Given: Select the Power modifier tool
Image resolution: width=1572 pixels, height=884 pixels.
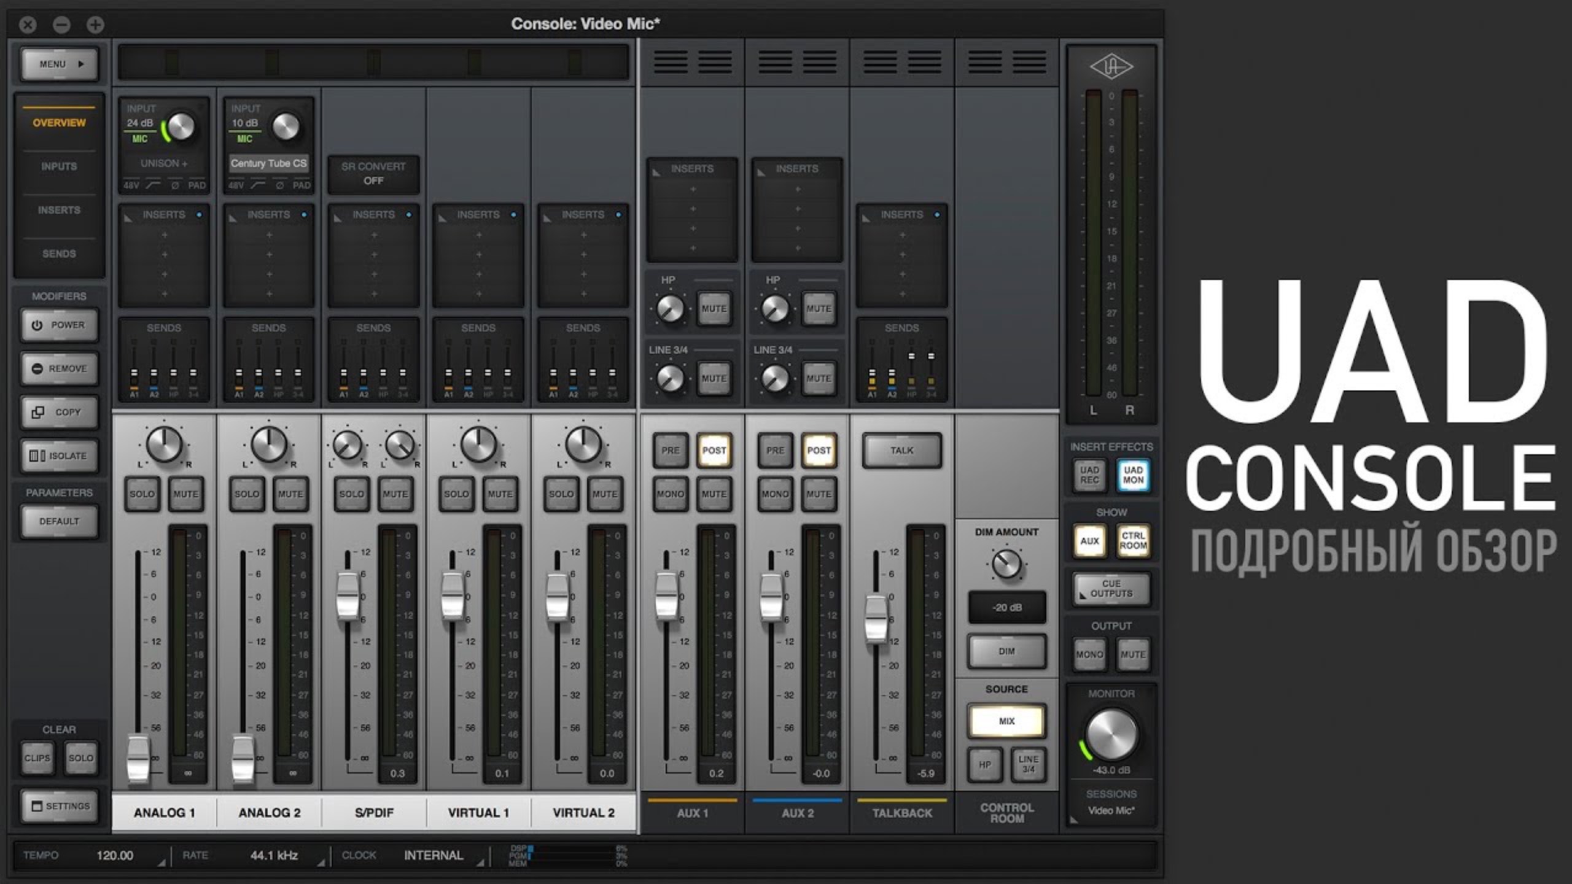Looking at the screenshot, I should [x=59, y=325].
